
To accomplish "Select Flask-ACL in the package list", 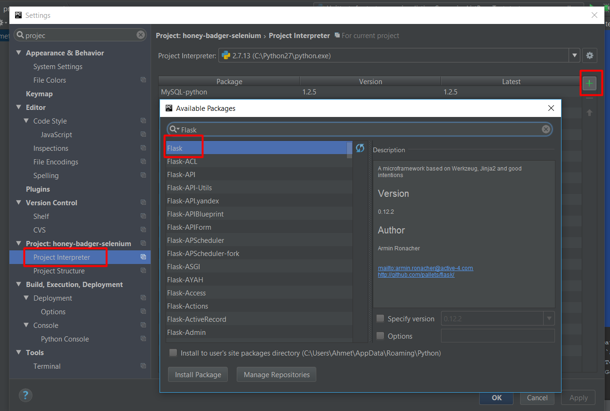I will (x=259, y=161).
